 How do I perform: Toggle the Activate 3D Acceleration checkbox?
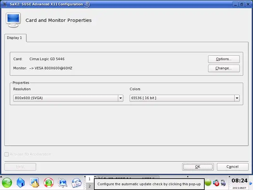click(x=7, y=154)
